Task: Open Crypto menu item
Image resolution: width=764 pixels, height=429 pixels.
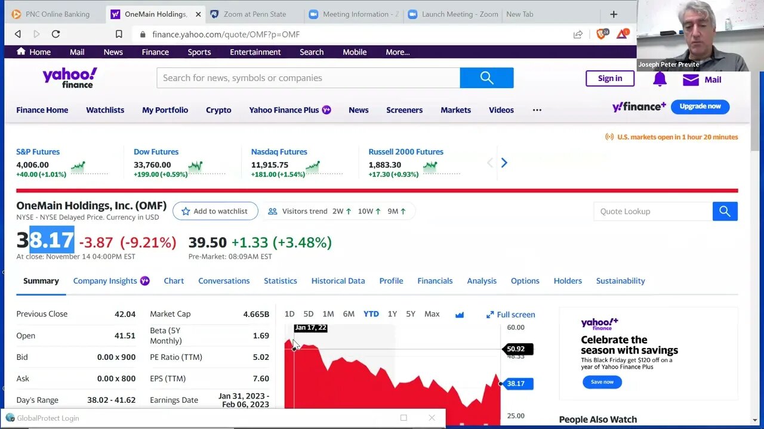Action: (218, 110)
